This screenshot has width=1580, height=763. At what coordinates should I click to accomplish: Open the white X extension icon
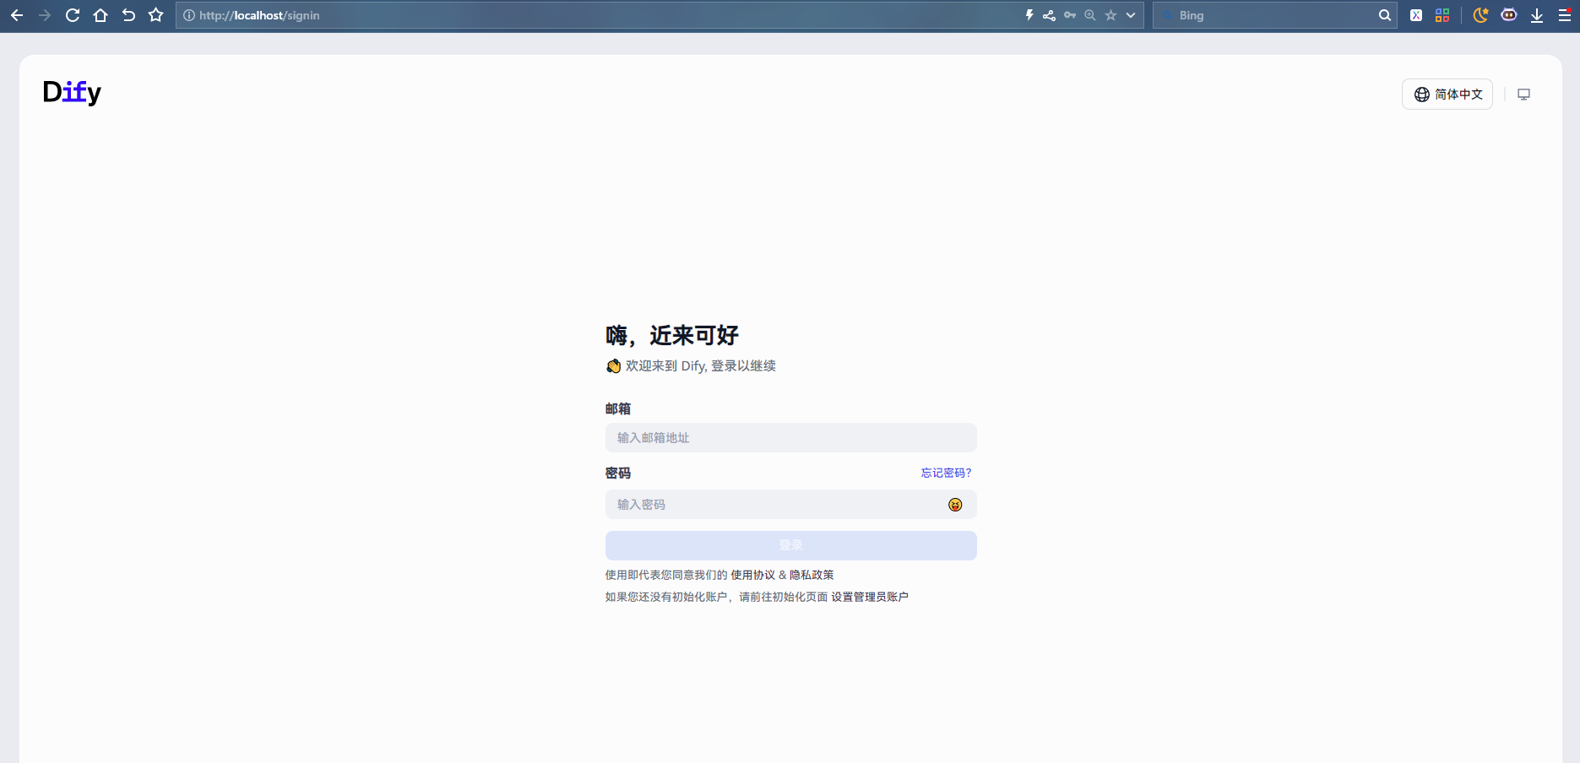click(x=1416, y=15)
